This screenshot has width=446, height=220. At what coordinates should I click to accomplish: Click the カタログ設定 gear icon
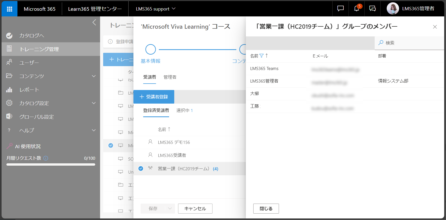tap(9, 103)
